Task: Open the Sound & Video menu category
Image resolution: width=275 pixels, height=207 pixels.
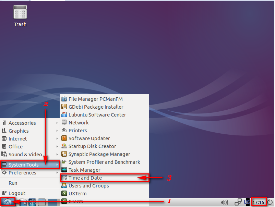Action: point(30,155)
